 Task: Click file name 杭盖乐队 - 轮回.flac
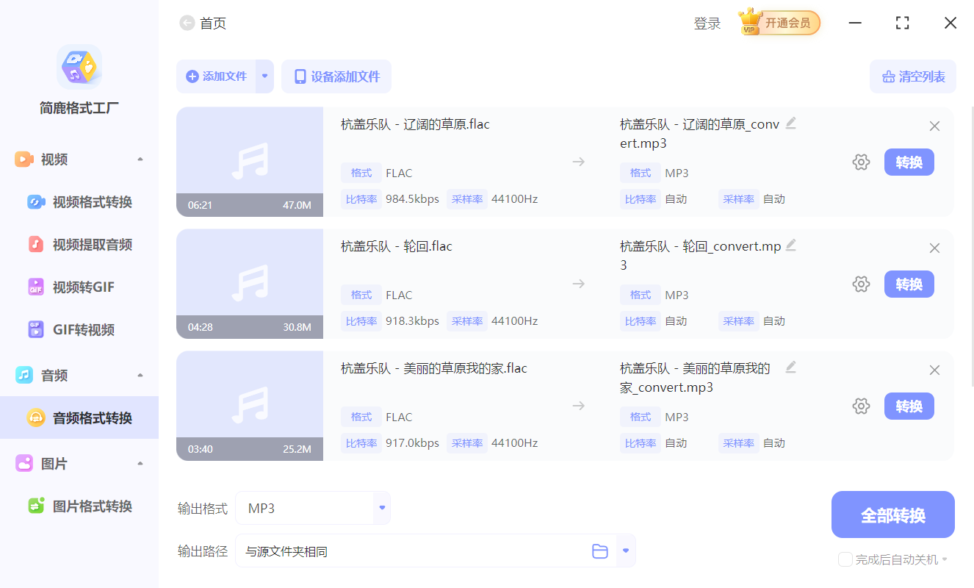coord(397,246)
